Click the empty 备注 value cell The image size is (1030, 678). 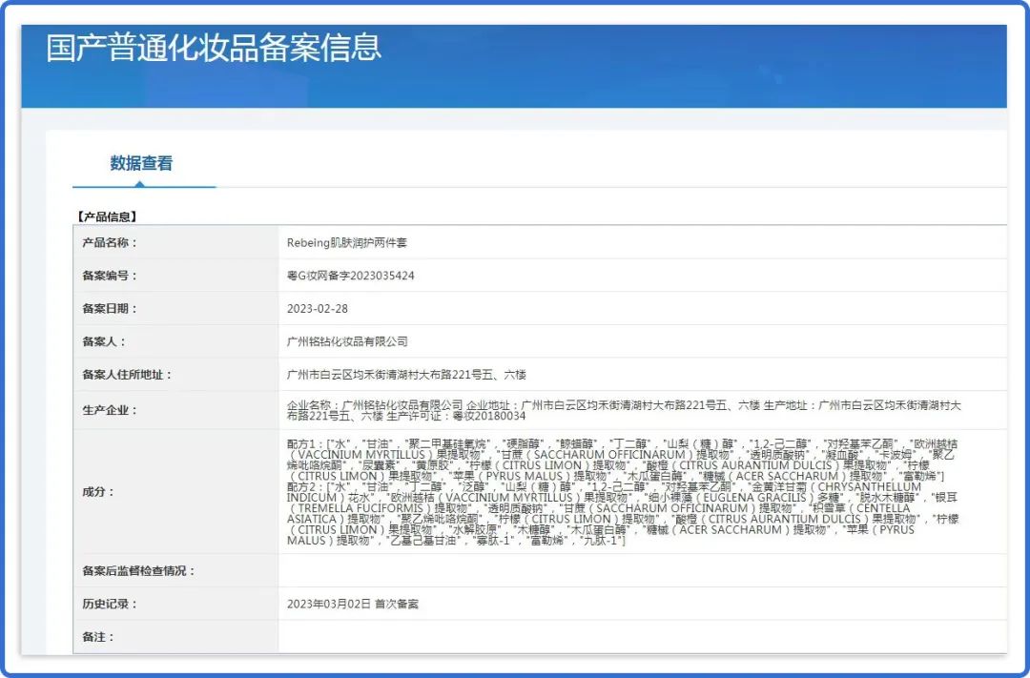pyautogui.click(x=639, y=636)
